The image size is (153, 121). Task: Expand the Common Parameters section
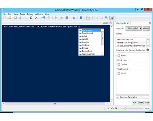pos(133,97)
